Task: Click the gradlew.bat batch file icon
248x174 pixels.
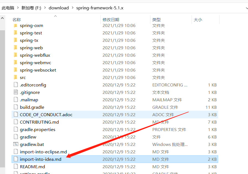Action: (16, 144)
